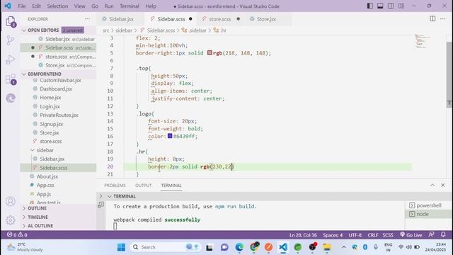
Task: Switch to the Problems panel tab
Action: tap(115, 186)
